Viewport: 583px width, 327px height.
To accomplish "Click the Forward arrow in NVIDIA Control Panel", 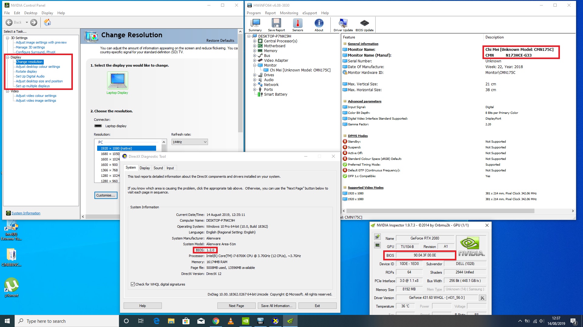I will click(34, 22).
